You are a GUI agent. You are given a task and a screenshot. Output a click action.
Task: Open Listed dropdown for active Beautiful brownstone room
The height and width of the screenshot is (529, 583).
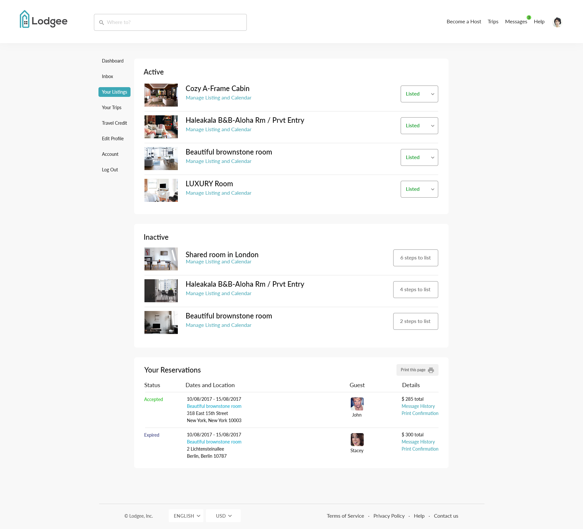[419, 157]
